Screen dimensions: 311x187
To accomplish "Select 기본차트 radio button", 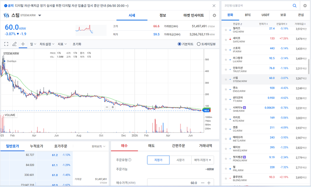I will tap(179, 44).
